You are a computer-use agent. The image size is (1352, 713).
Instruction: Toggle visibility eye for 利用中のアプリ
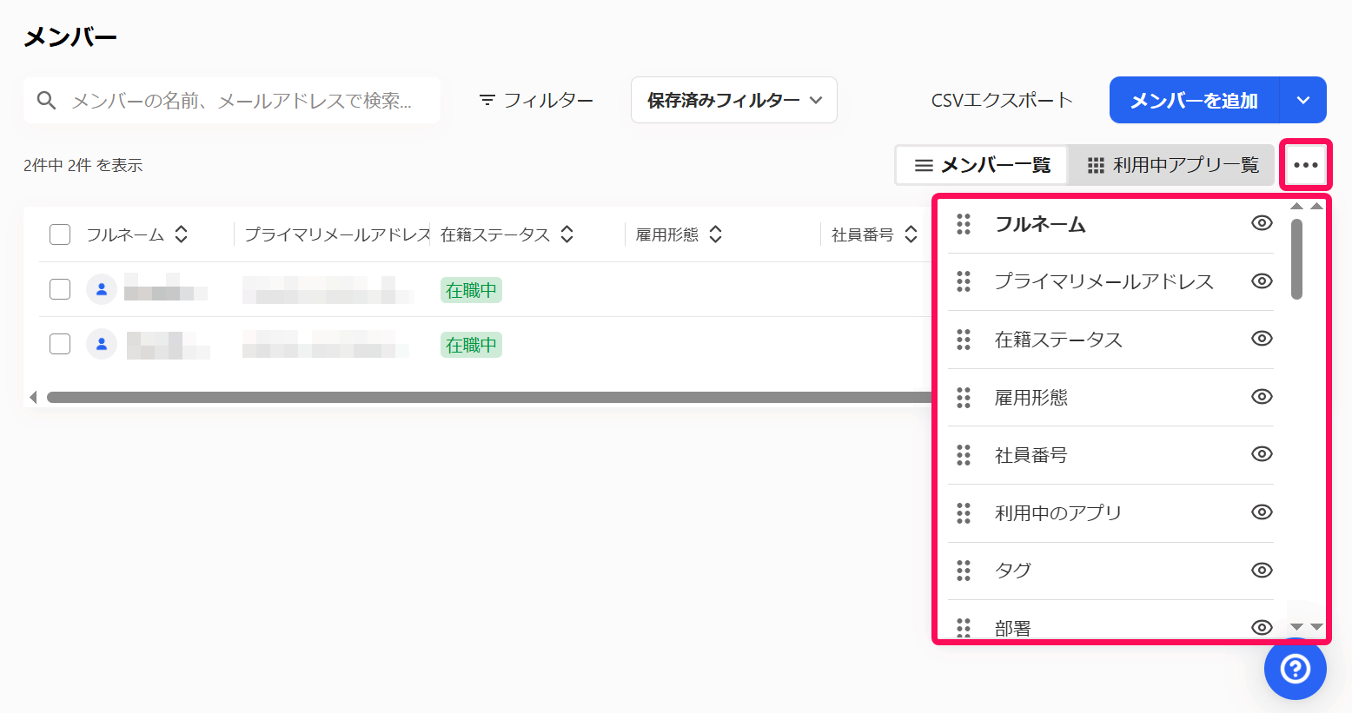point(1262,512)
